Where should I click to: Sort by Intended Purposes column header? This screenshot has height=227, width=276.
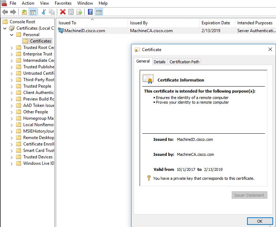[255, 23]
